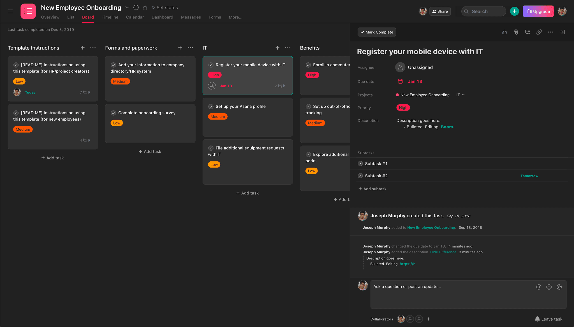Viewport: 574px width, 327px height.
Task: Click the due date calendar icon
Action: pos(400,81)
